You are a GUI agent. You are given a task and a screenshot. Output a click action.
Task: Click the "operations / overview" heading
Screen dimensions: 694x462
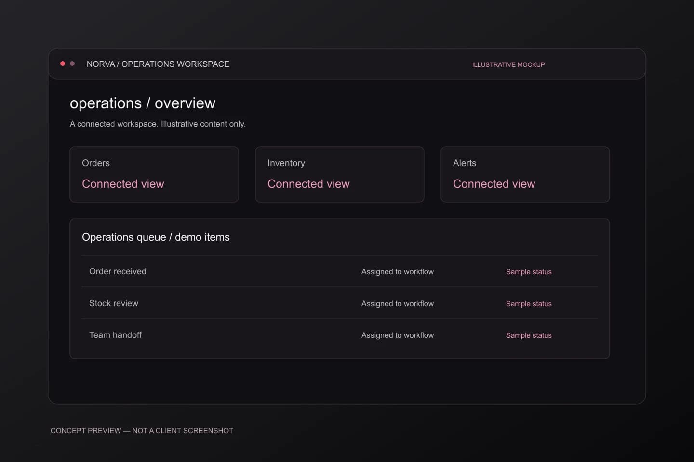click(143, 103)
